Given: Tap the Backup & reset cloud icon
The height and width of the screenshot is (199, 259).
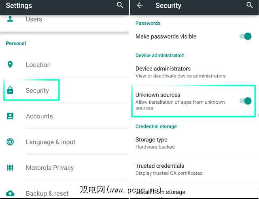Looking at the screenshot, I should pyautogui.click(x=10, y=193).
